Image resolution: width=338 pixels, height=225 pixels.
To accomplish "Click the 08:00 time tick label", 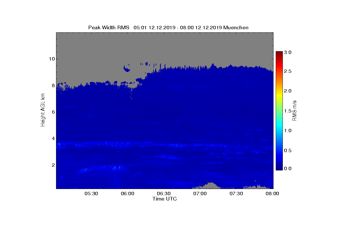I will tap(272, 193).
